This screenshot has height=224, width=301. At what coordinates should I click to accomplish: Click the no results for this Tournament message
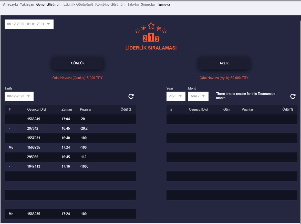(x=246, y=96)
